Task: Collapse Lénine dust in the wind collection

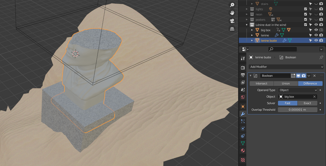Action: point(247,25)
